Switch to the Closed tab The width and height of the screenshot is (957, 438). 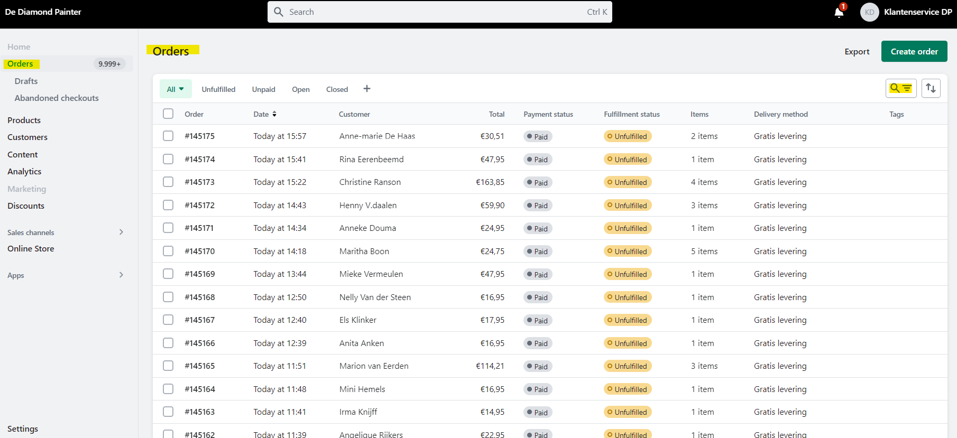coord(337,89)
